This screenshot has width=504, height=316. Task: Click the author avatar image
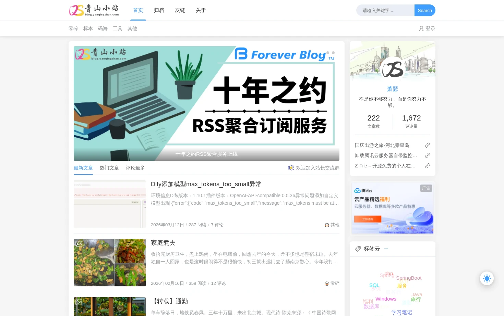pyautogui.click(x=393, y=69)
